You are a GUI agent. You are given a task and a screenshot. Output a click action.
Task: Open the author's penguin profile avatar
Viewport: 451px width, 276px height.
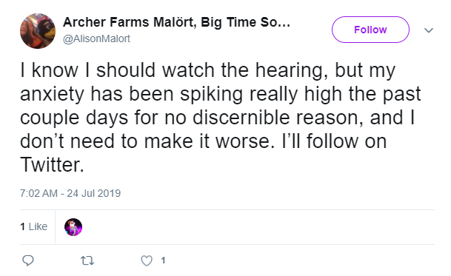[38, 31]
